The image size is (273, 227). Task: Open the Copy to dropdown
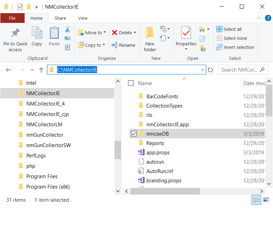click(104, 45)
